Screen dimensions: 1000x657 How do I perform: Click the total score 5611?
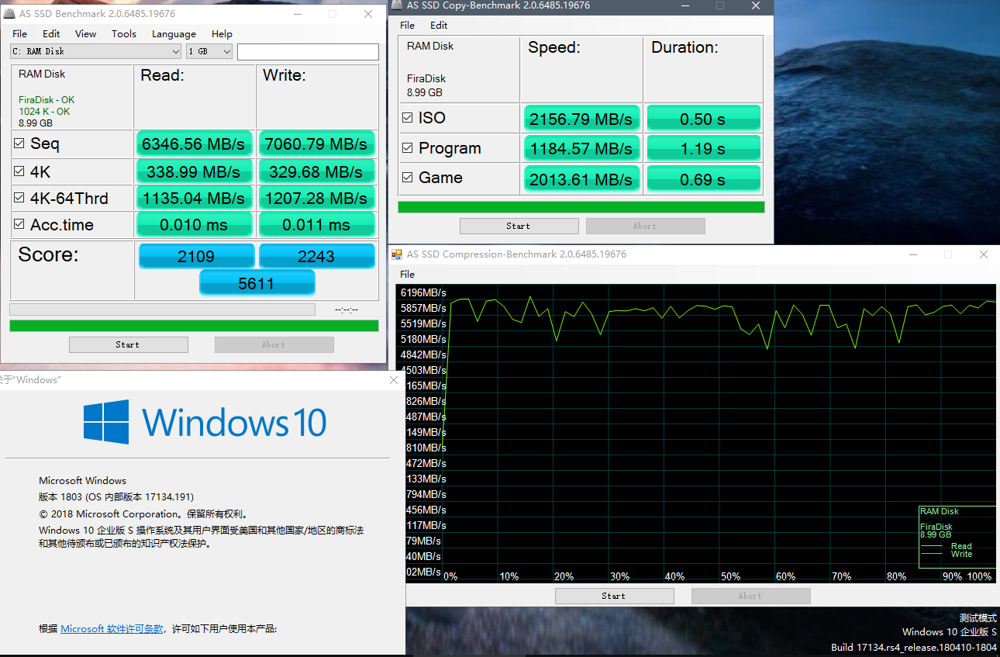(257, 283)
